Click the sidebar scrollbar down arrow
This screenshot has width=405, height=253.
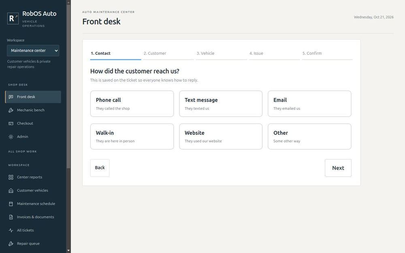[x=68, y=251]
